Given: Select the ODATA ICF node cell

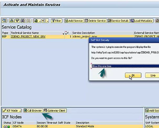Looking at the screenshot, I should [24, 126].
